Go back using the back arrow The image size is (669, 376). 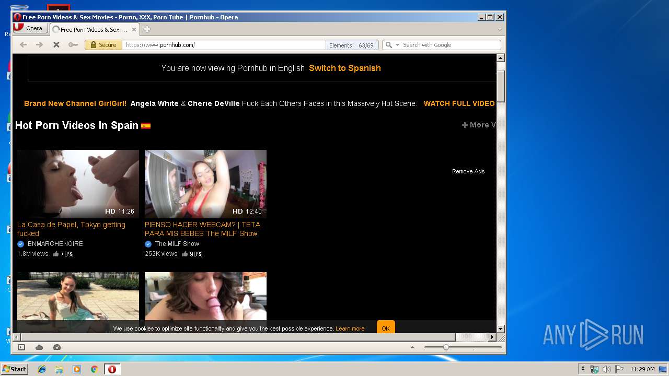23,45
